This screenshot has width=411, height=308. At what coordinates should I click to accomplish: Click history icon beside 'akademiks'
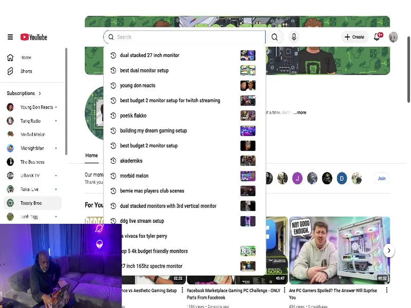[113, 160]
